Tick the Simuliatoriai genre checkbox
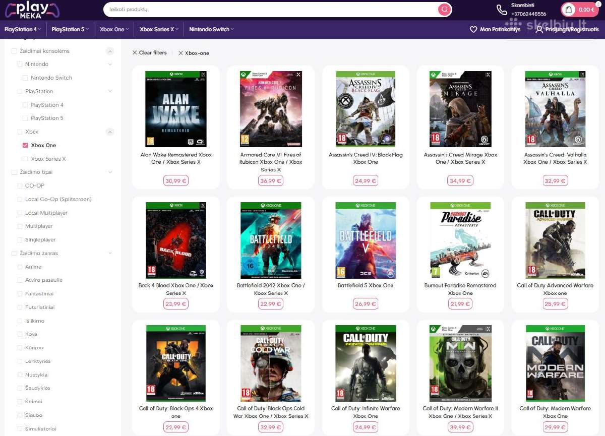This screenshot has width=605, height=436. coord(20,429)
